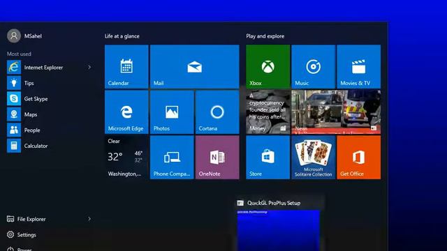Launch Calculator from Most used list
This screenshot has width=447, height=251.
point(50,146)
